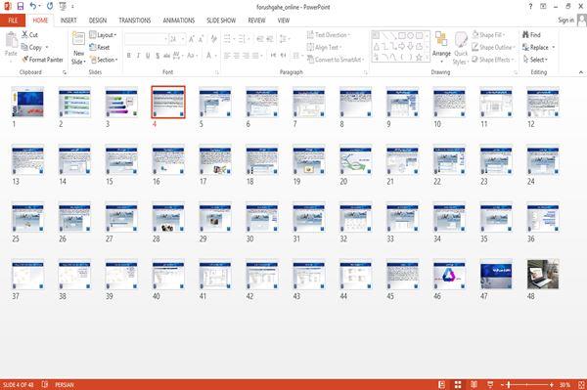
Task: Reset the slide layout
Action: pyautogui.click(x=99, y=47)
